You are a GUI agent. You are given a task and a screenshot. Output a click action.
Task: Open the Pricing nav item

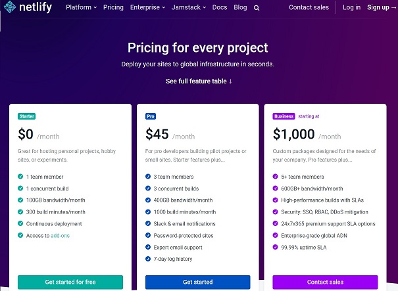click(113, 8)
